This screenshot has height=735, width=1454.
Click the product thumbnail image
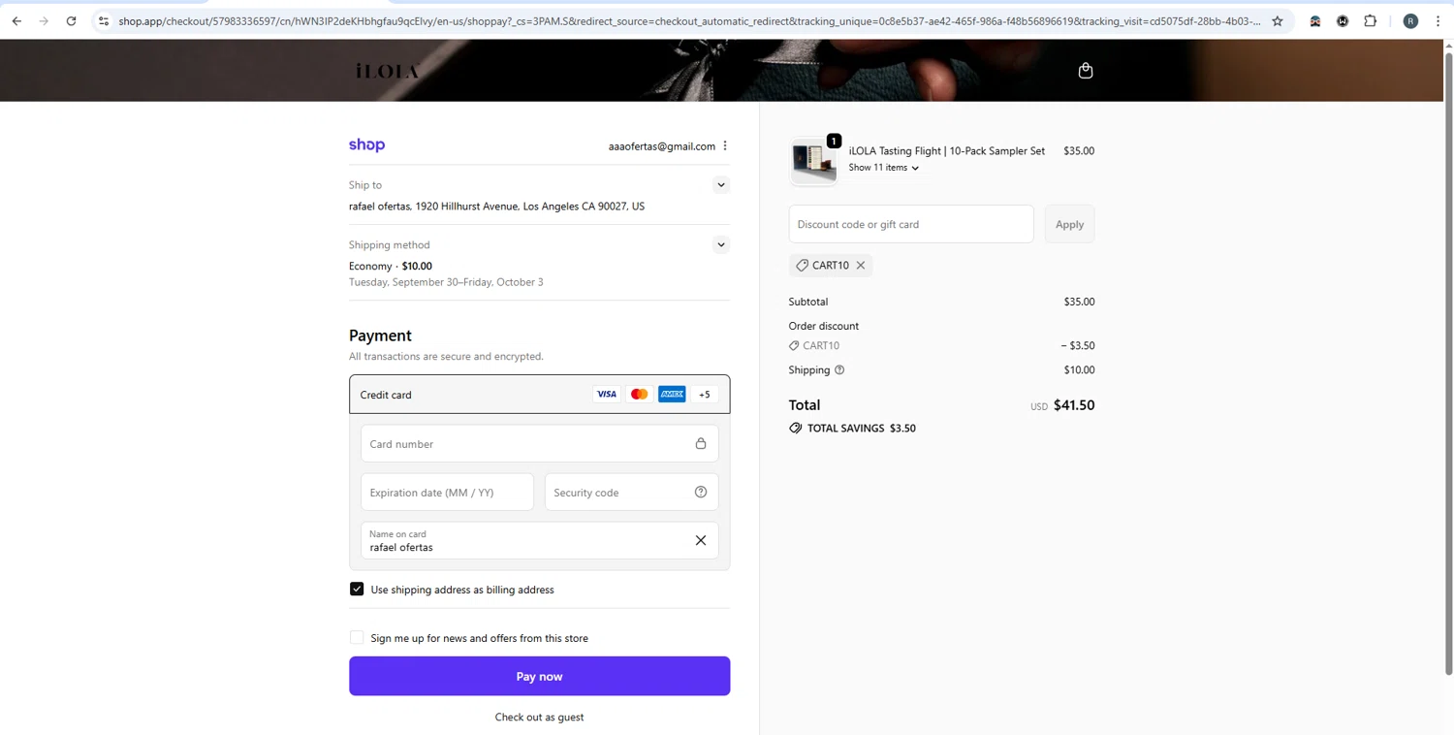pyautogui.click(x=813, y=161)
